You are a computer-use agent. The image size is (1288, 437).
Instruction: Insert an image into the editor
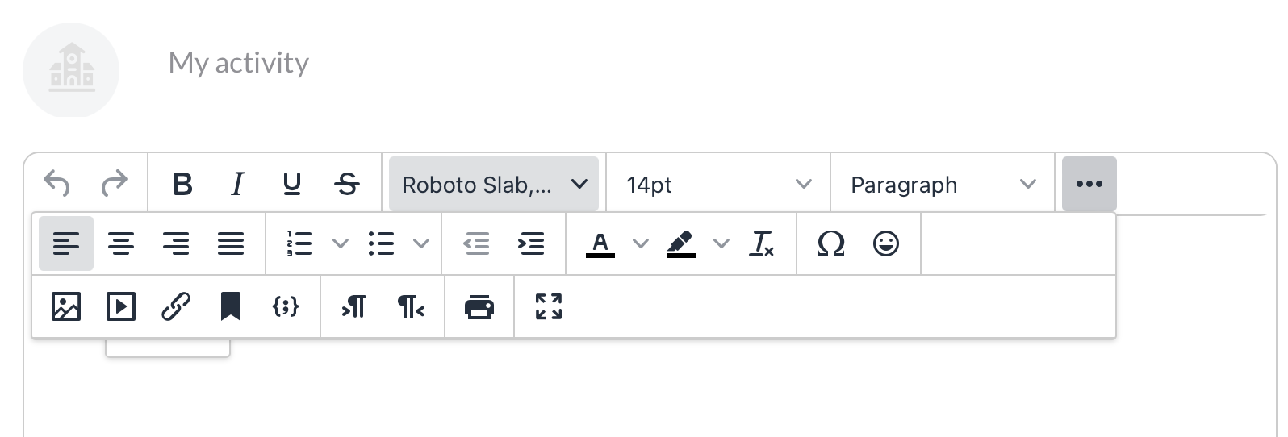pyautogui.click(x=65, y=307)
